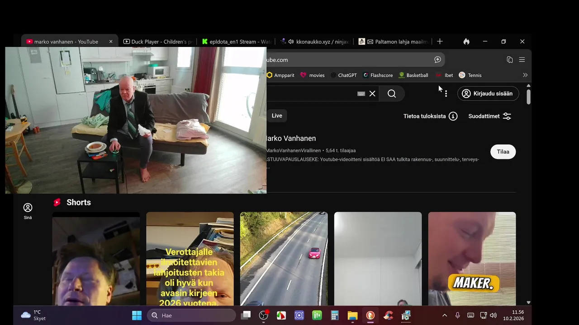Open the browser tab switcher icon
The image size is (579, 325).
tap(510, 60)
